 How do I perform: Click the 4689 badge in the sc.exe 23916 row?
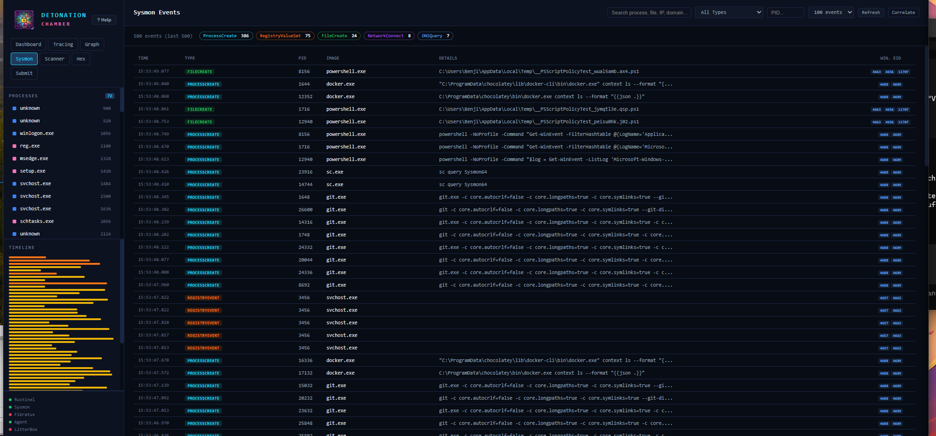[897, 172]
